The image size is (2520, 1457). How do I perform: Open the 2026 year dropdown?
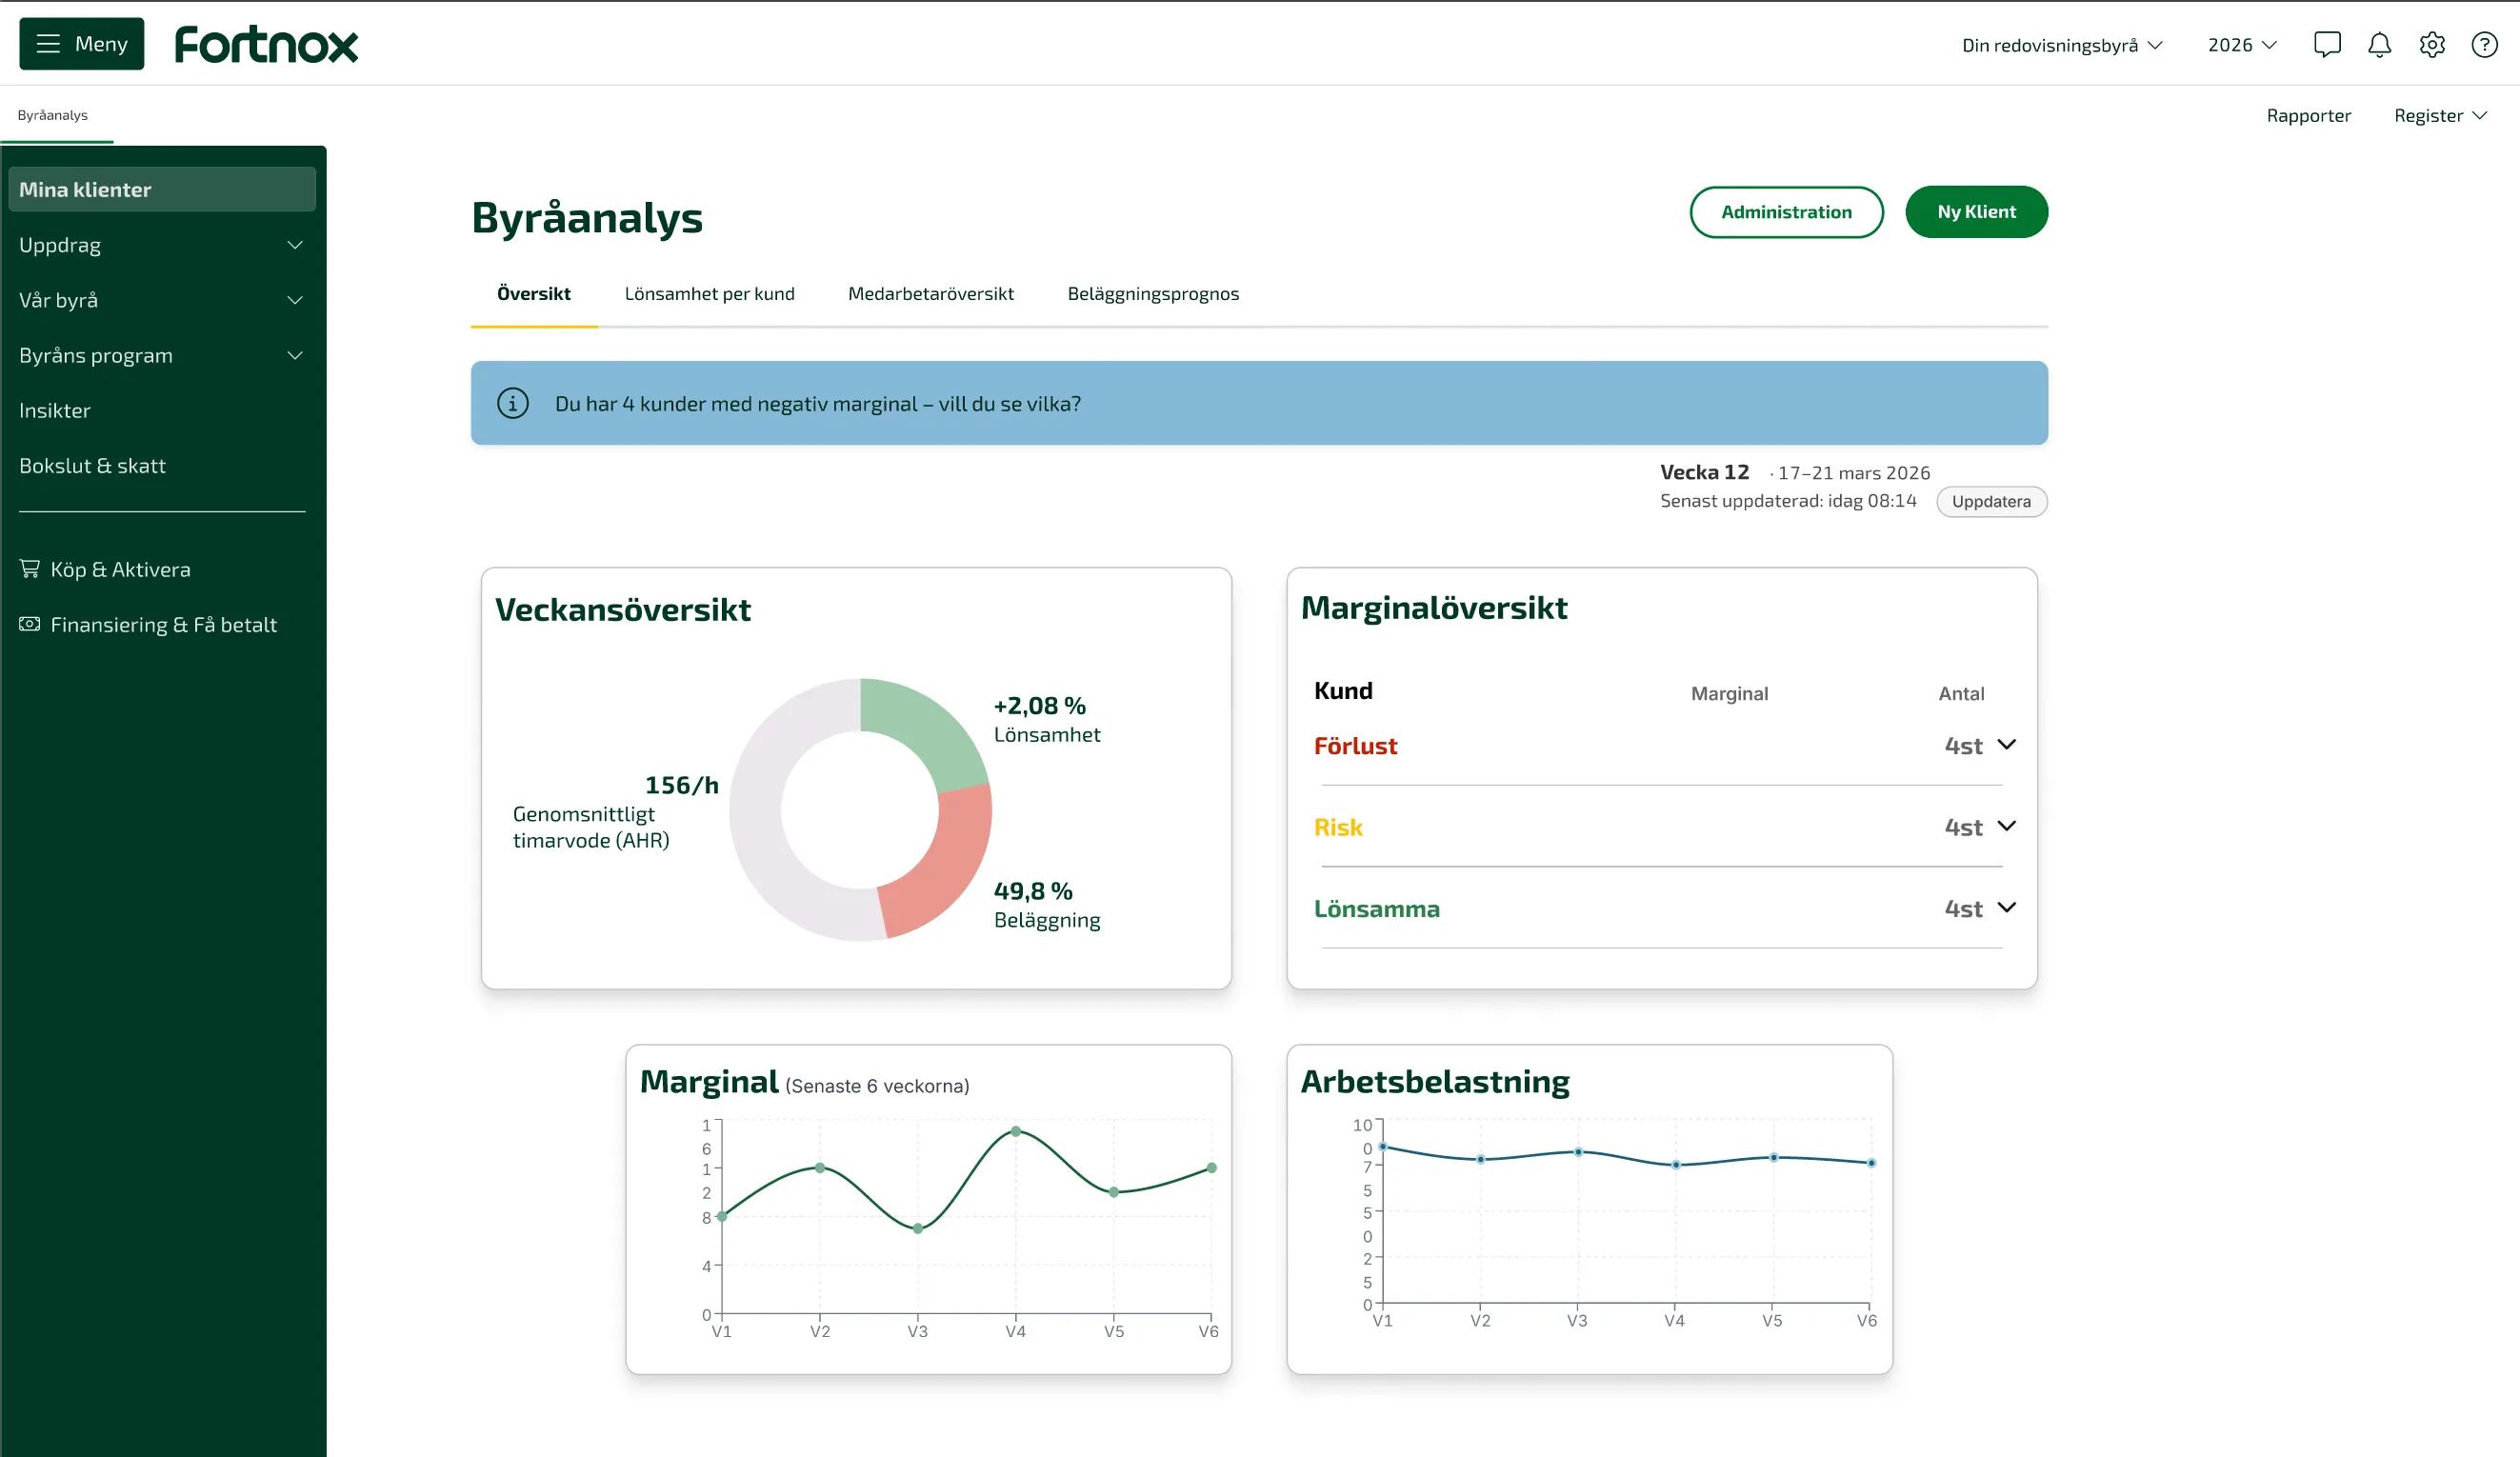pyautogui.click(x=2242, y=45)
